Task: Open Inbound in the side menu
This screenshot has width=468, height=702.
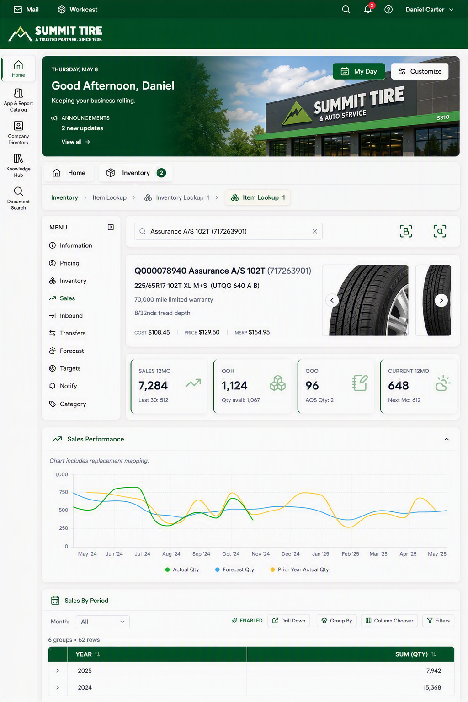Action: click(66, 316)
